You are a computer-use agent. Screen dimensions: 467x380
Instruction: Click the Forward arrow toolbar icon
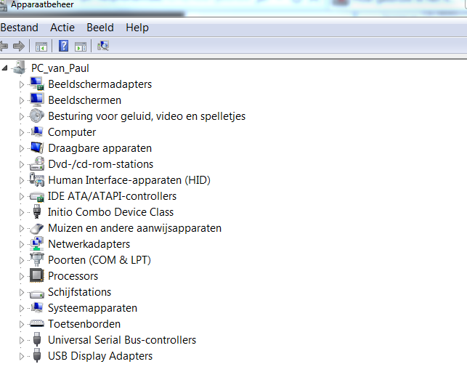[19, 47]
